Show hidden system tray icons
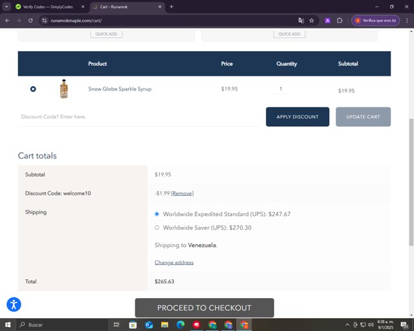 (x=347, y=325)
